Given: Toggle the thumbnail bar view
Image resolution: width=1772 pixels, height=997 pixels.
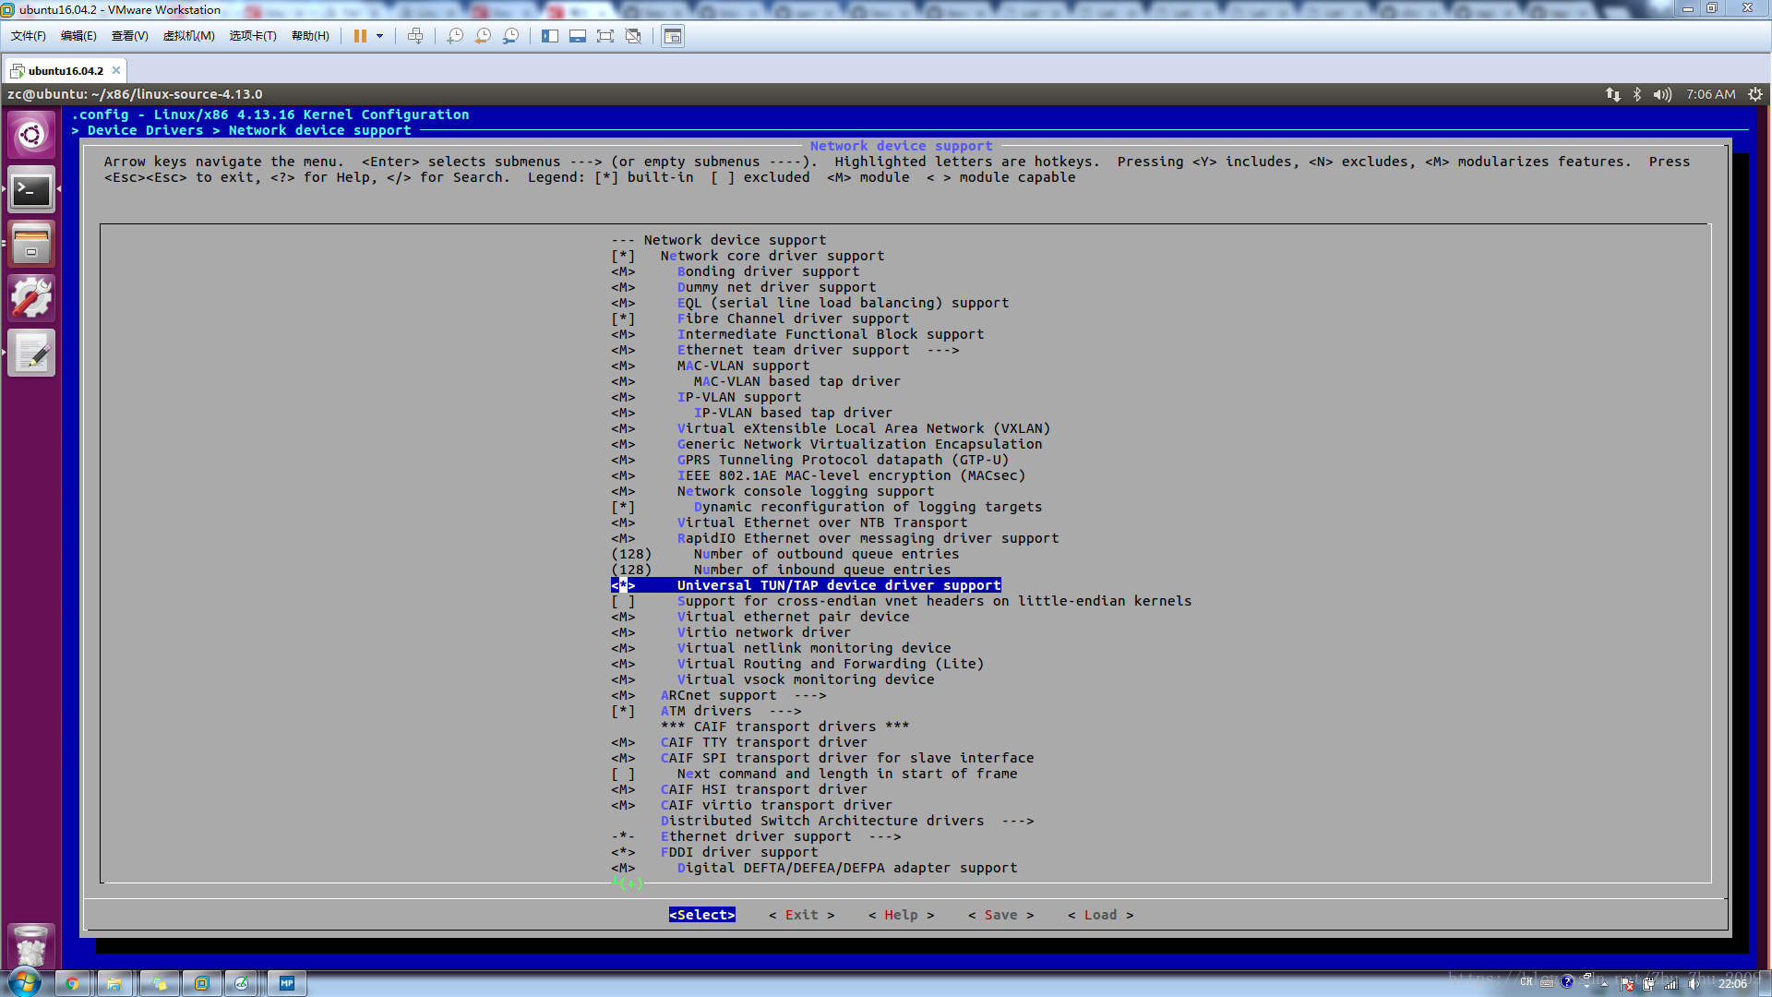Looking at the screenshot, I should pyautogui.click(x=578, y=36).
